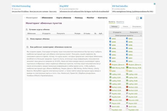Sort by Отзывы column header

[87, 34]
